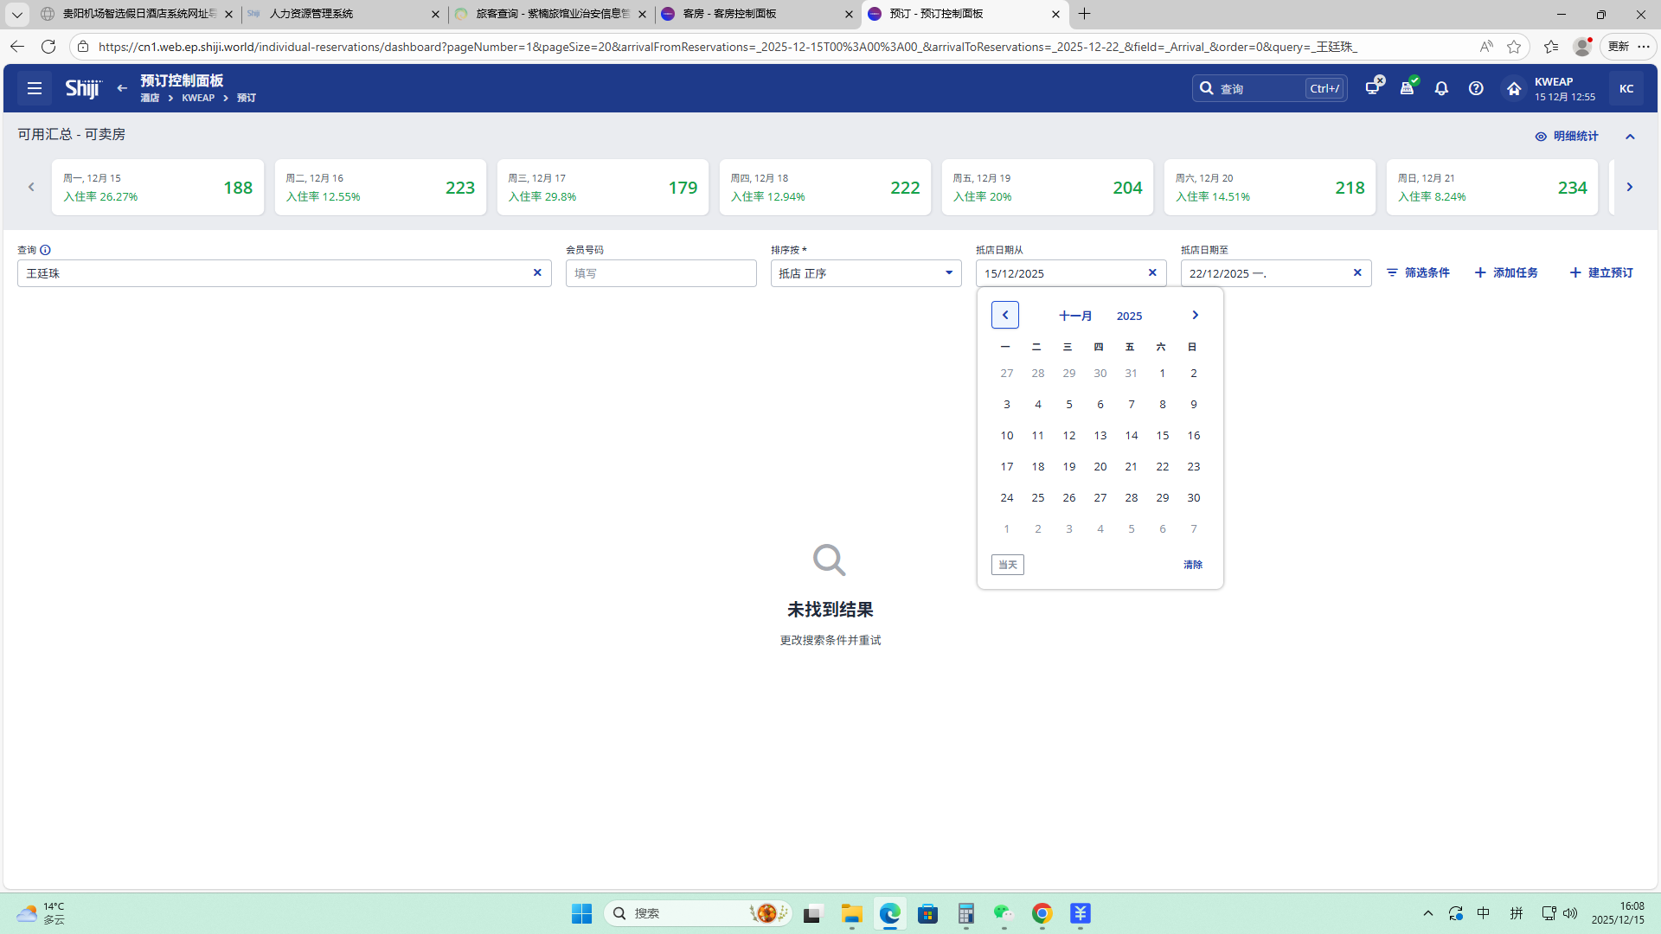The image size is (1661, 934).
Task: Click the 当天 today button in calendar
Action: 1008,565
